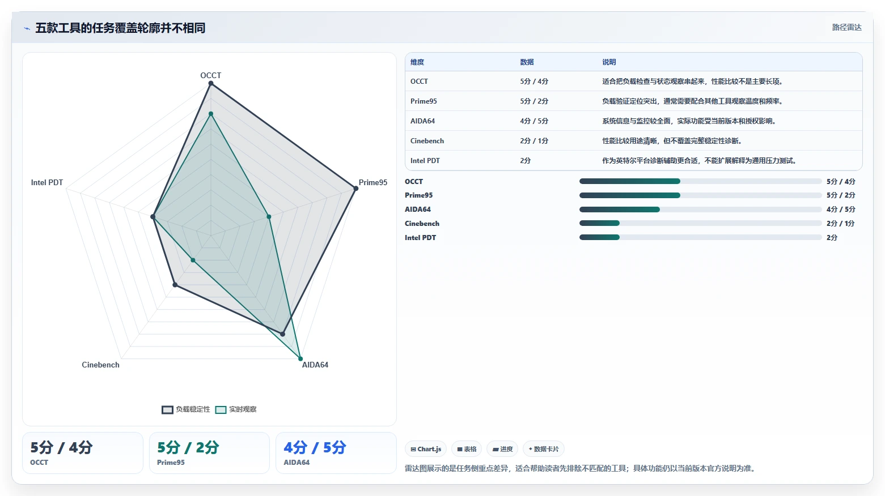Viewport: 885px width, 496px height.
Task: Click table value 2分 / 1分 in Cinebench row
Action: [534, 141]
